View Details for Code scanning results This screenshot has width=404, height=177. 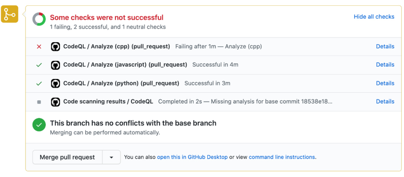coord(385,101)
